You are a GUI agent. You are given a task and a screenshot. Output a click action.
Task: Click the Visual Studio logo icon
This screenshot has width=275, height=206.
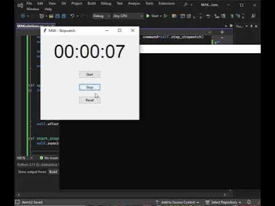[20, 6]
